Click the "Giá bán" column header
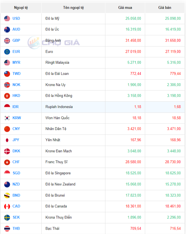 [165, 8]
